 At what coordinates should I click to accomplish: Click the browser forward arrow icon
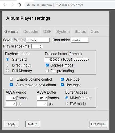(x=12, y=5)
